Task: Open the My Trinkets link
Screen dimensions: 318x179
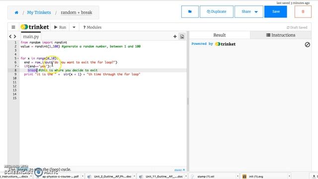Action: pyautogui.click(x=39, y=12)
